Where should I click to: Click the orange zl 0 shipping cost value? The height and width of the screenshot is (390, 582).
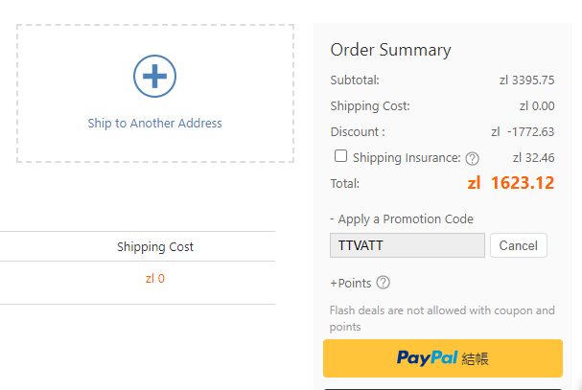pos(154,278)
